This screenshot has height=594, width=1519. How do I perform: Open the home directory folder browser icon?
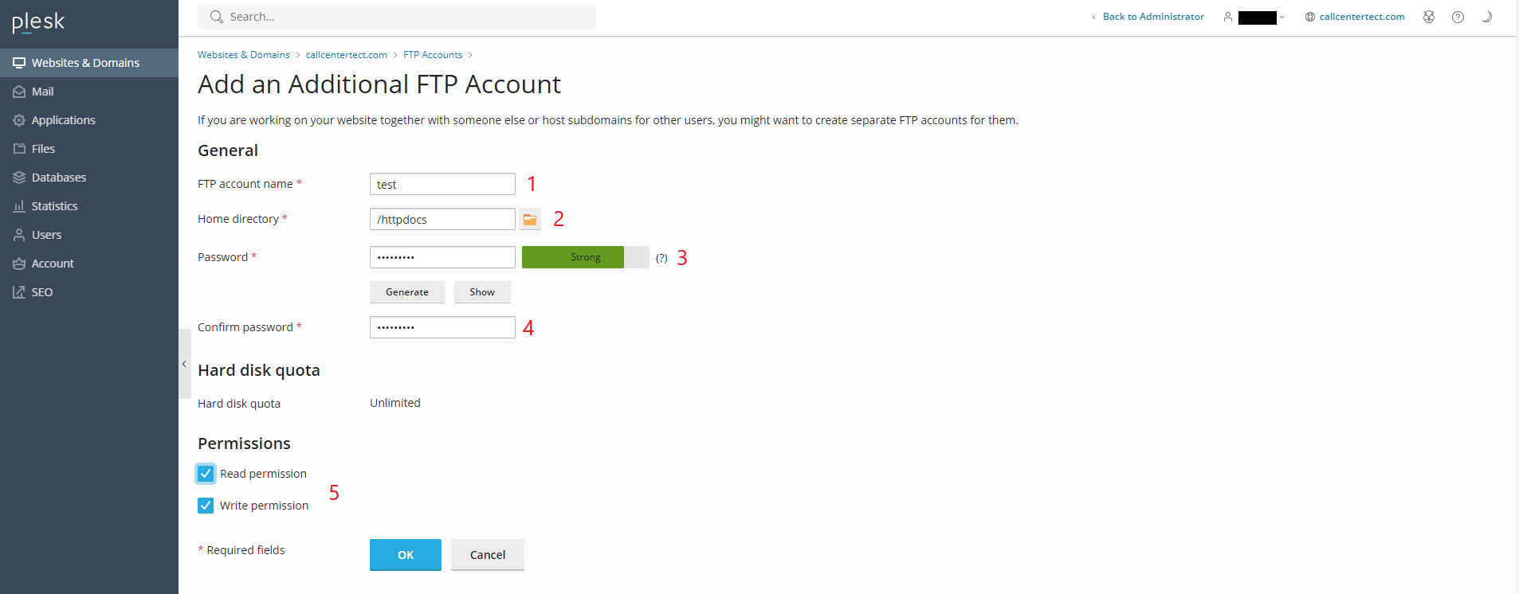530,219
